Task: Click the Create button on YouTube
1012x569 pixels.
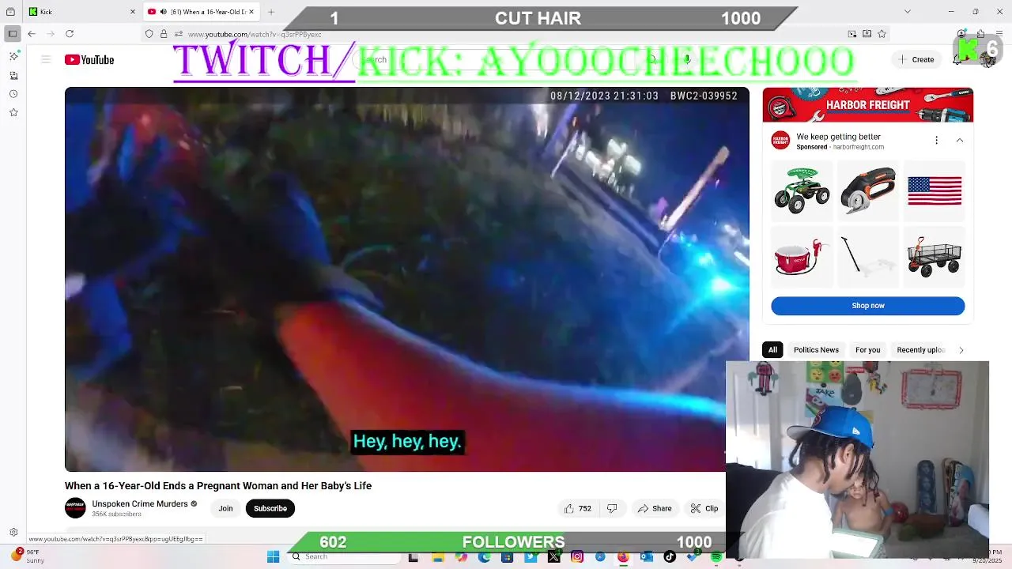Action: pyautogui.click(x=916, y=59)
